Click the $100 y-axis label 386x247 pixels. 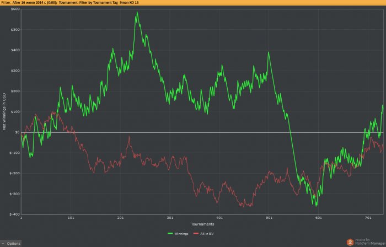click(15, 112)
